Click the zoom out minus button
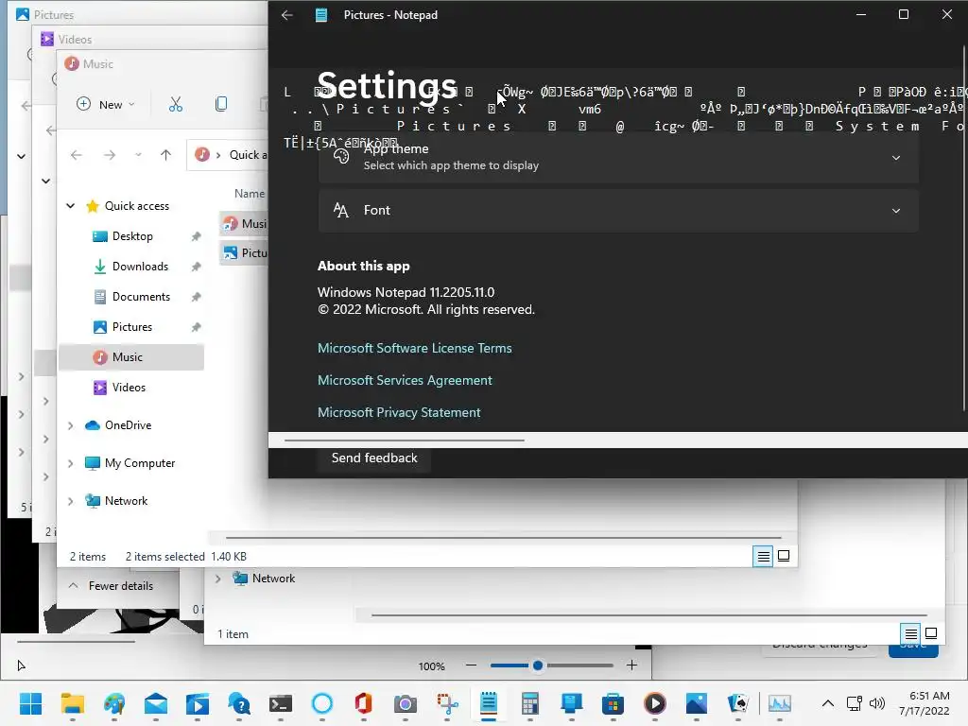Viewport: 968px width, 726px height. pos(471,665)
